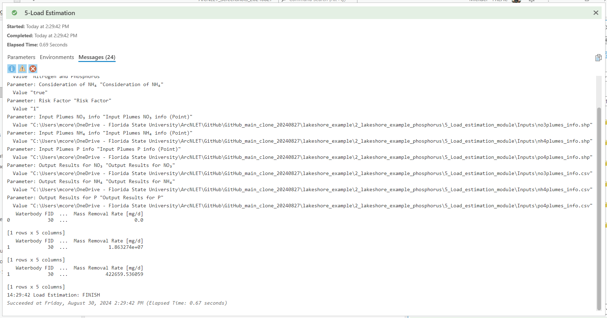Click the Input Plumes P info parameter line

[94, 149]
